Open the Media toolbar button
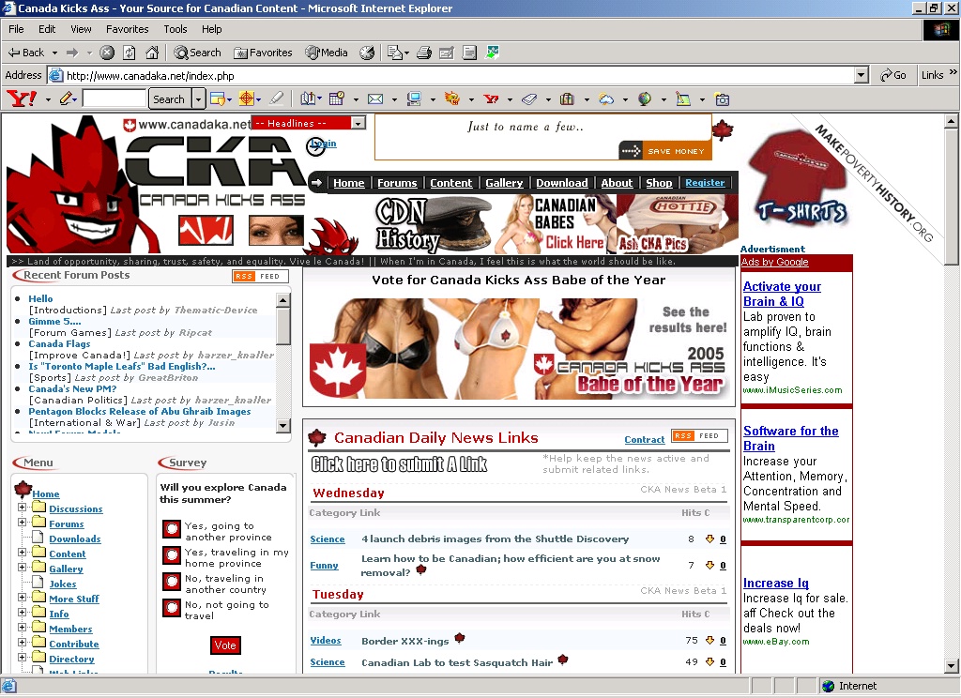This screenshot has height=698, width=961. click(327, 53)
